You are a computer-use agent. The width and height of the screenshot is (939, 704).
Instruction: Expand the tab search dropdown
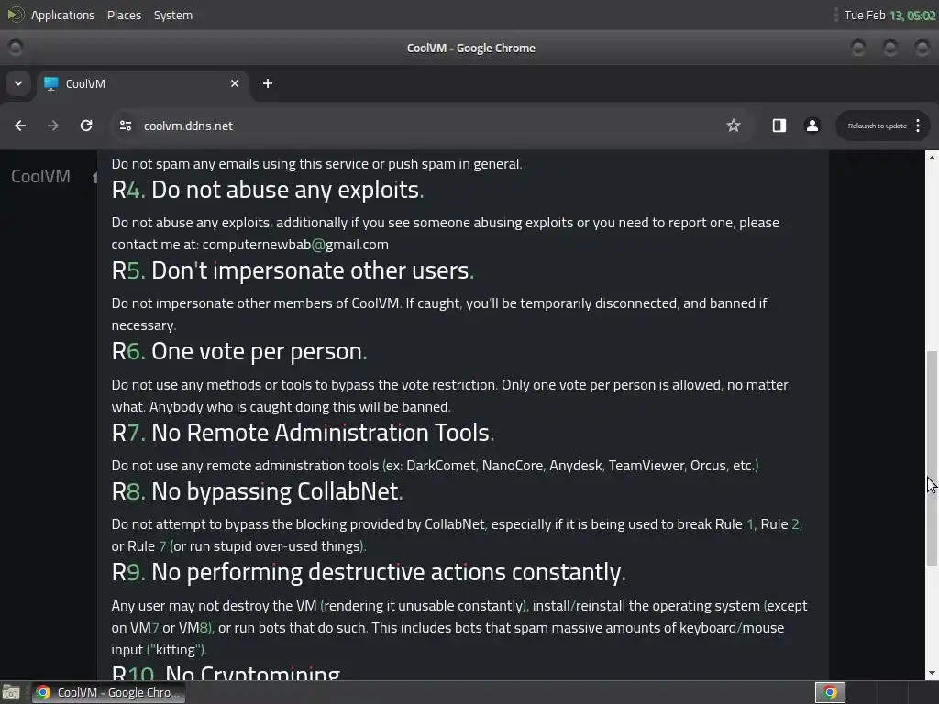pyautogui.click(x=18, y=83)
